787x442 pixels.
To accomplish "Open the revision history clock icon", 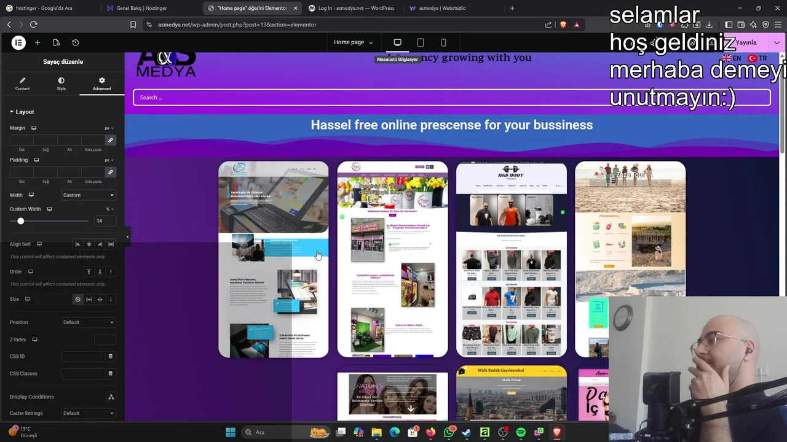I will (x=76, y=42).
